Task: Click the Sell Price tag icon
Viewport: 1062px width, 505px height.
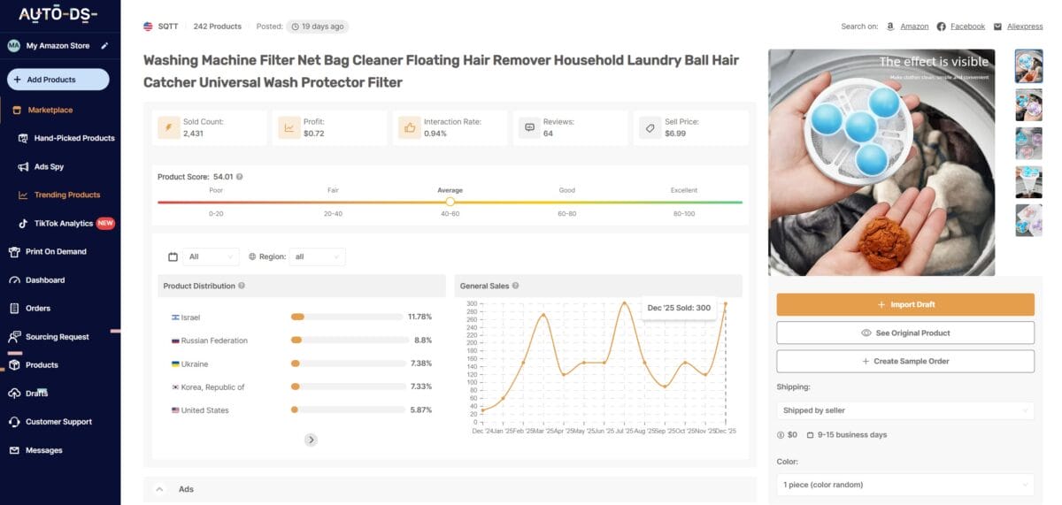Action: pos(650,127)
